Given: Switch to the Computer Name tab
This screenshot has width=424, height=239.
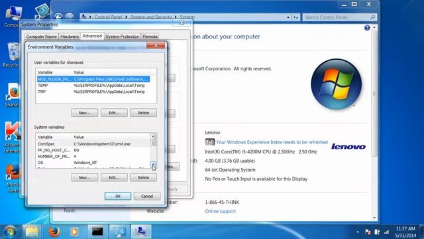Looking at the screenshot, I should pos(41,37).
